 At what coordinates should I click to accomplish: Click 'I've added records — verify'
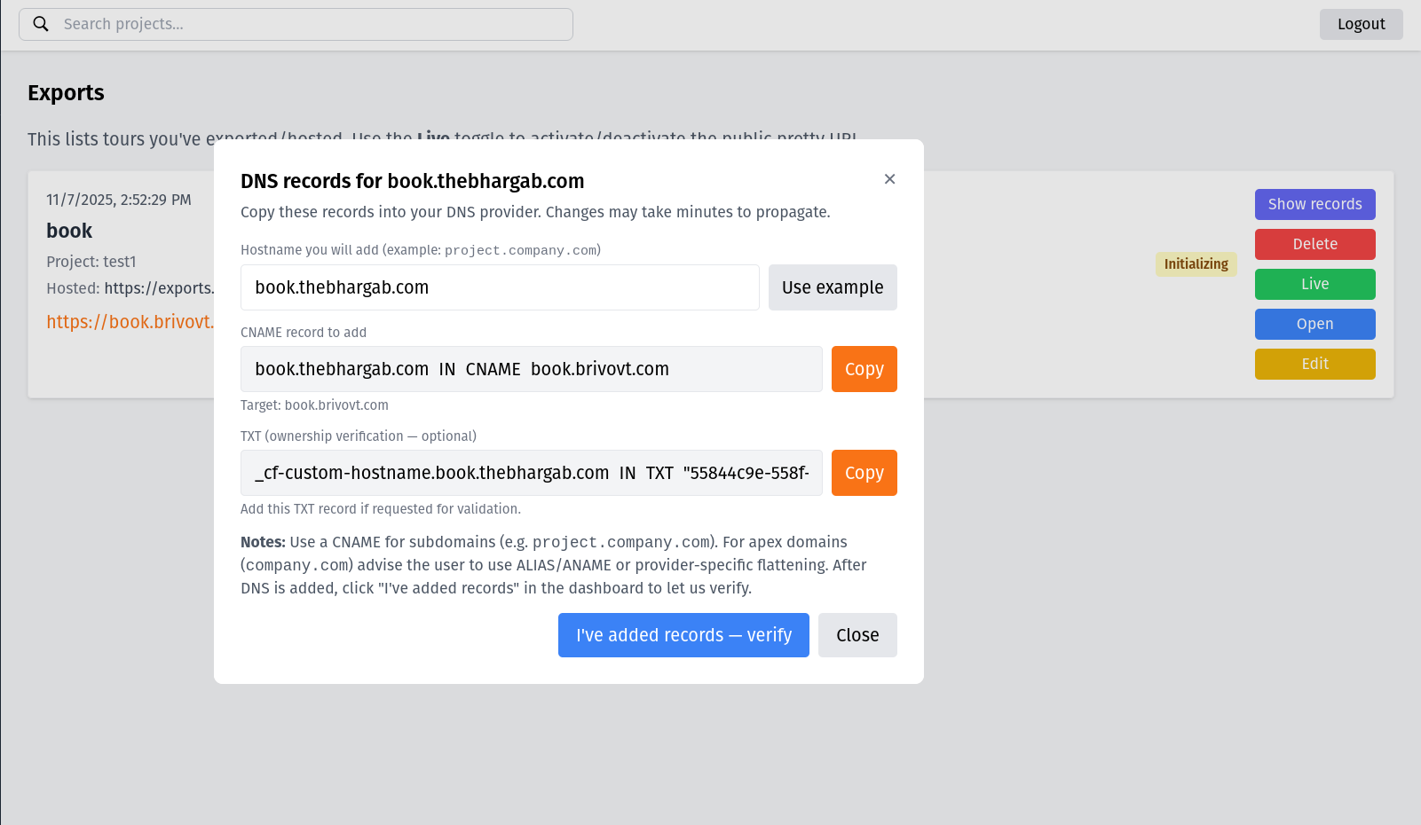[x=683, y=634]
